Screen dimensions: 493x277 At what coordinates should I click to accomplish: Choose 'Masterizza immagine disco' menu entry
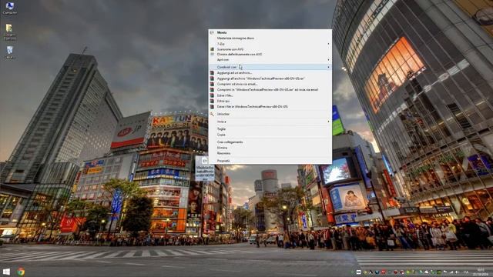(270, 38)
